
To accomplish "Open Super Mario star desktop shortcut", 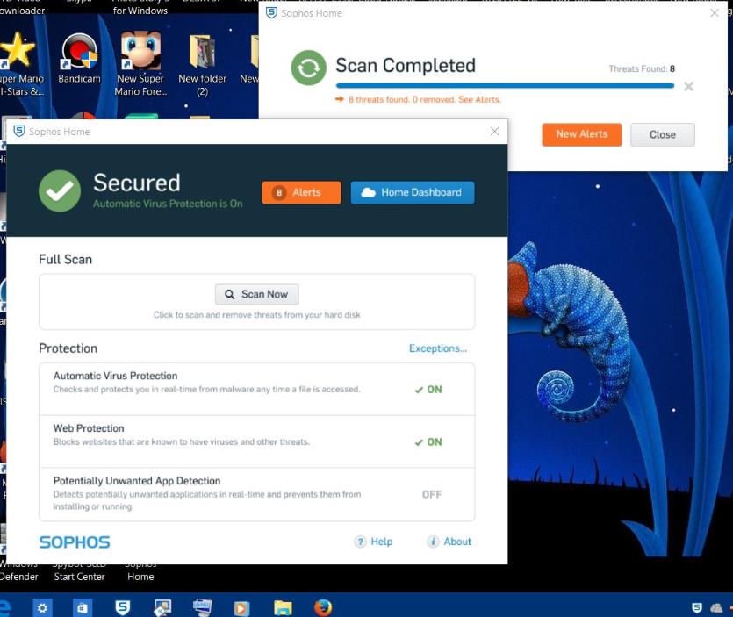I will pyautogui.click(x=18, y=63).
